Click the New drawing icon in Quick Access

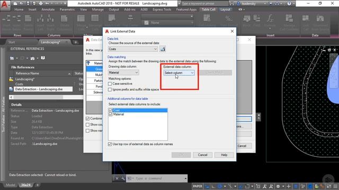pyautogui.click(x=15, y=4)
